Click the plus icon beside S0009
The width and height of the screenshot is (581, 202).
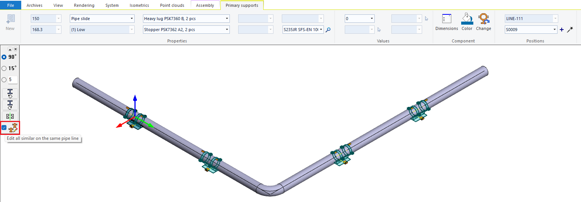point(562,30)
